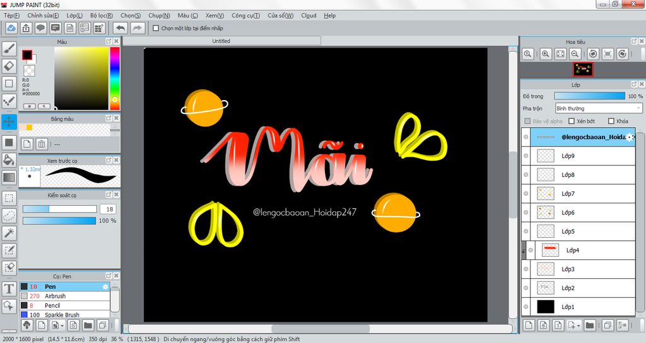
Task: Select the Gradient tool
Action: pos(9,177)
